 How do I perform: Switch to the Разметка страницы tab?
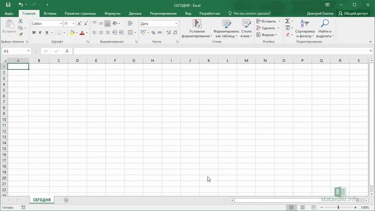pos(80,13)
